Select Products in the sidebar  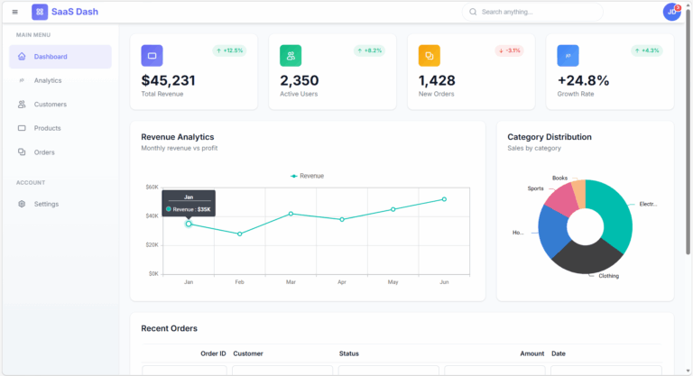[60, 128]
